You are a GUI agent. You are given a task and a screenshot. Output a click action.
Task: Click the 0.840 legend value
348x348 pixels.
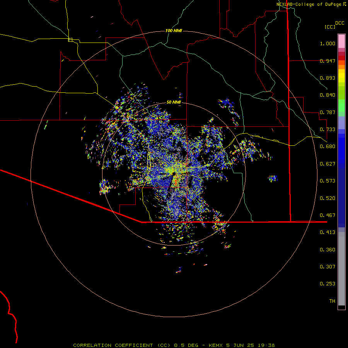328,95
